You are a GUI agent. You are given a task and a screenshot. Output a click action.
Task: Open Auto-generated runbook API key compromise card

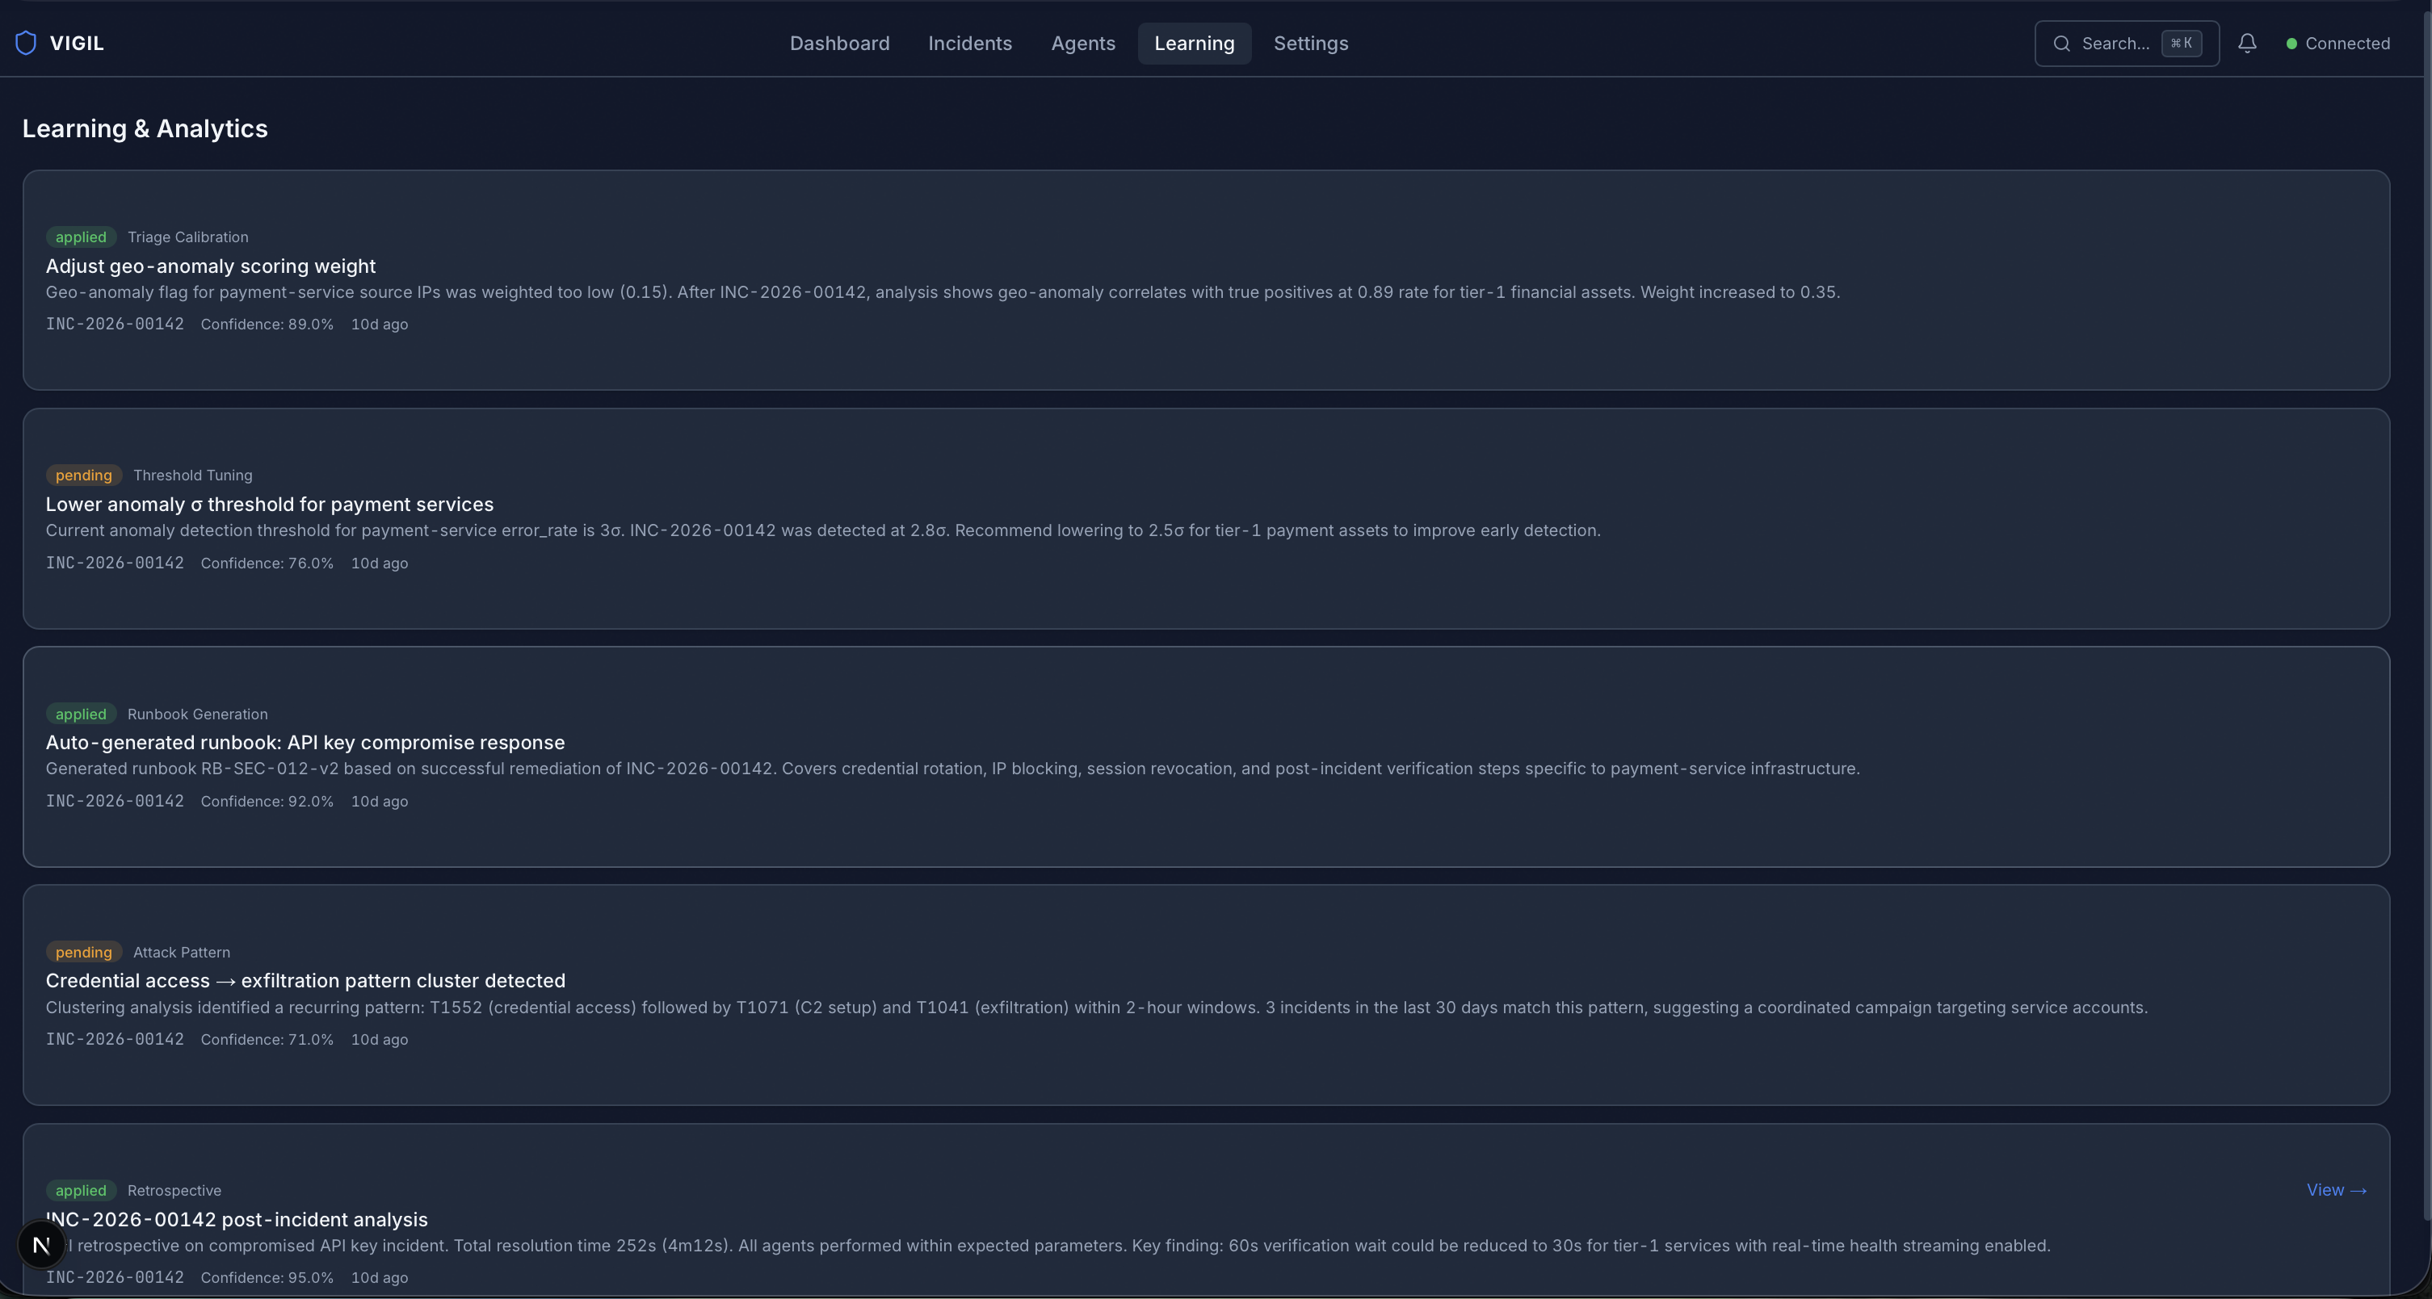(x=305, y=743)
